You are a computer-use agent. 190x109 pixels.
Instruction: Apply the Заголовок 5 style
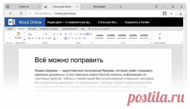coord(133,36)
